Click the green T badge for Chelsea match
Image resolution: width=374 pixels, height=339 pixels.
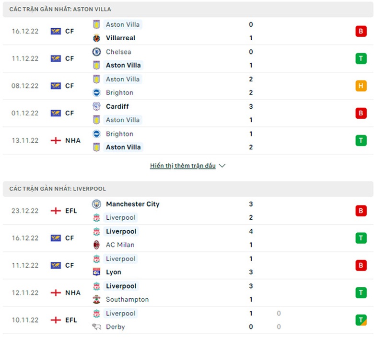coord(361,58)
